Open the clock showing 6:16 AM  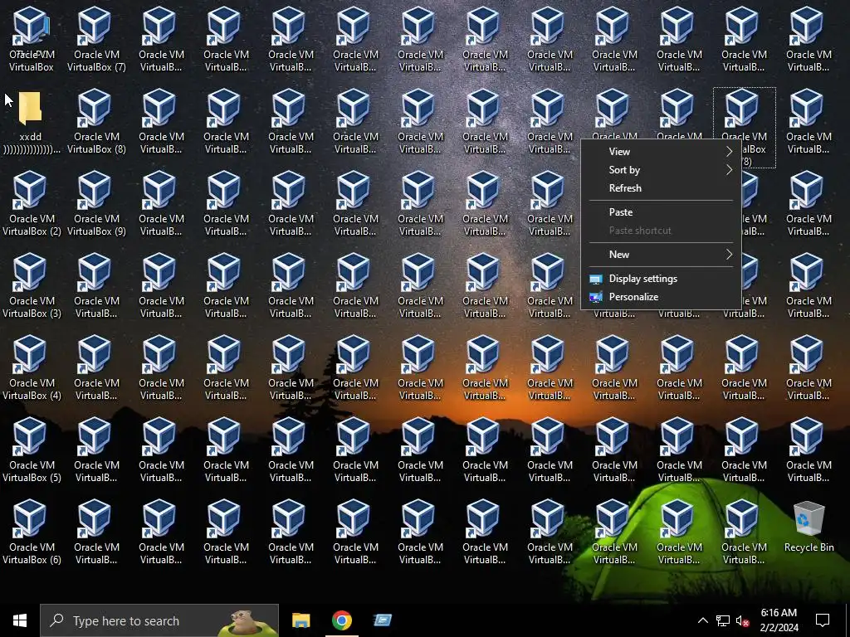click(x=779, y=620)
